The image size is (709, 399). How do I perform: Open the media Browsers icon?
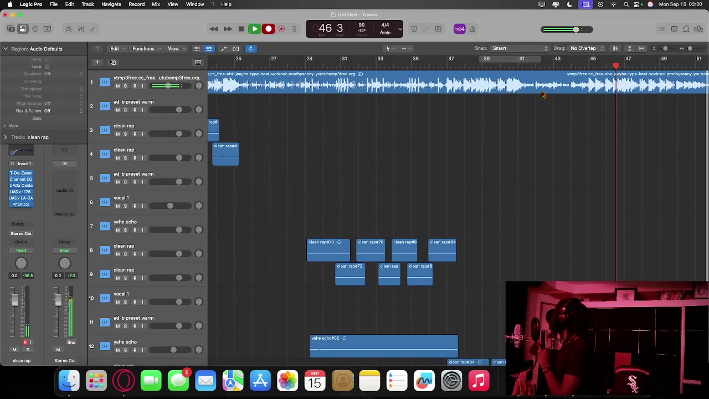tap(698, 29)
